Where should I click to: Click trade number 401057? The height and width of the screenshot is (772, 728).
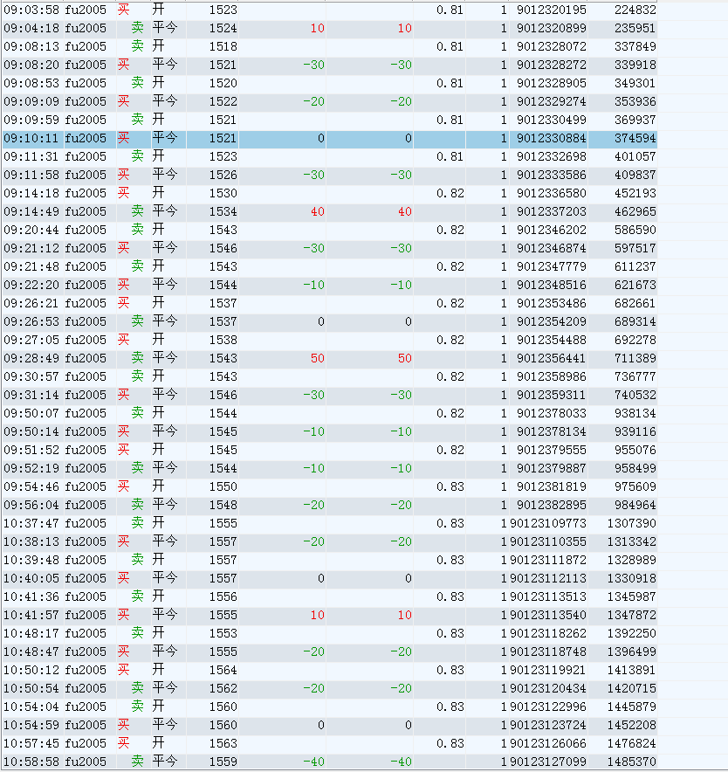click(x=635, y=156)
